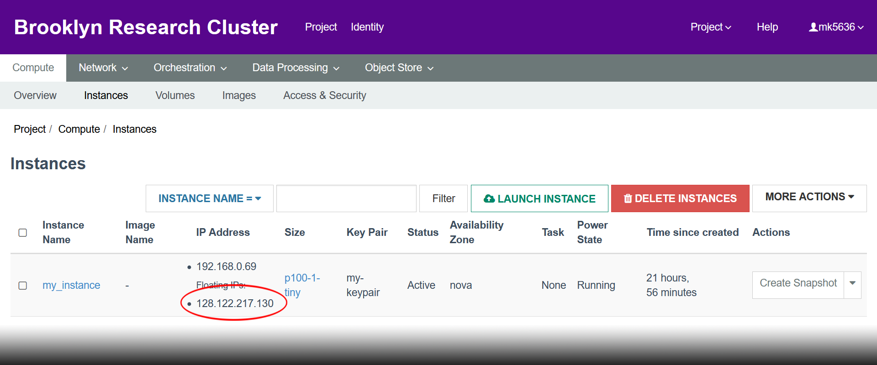The height and width of the screenshot is (365, 877).
Task: Click the Instances breadcrumb text
Action: (x=135, y=129)
